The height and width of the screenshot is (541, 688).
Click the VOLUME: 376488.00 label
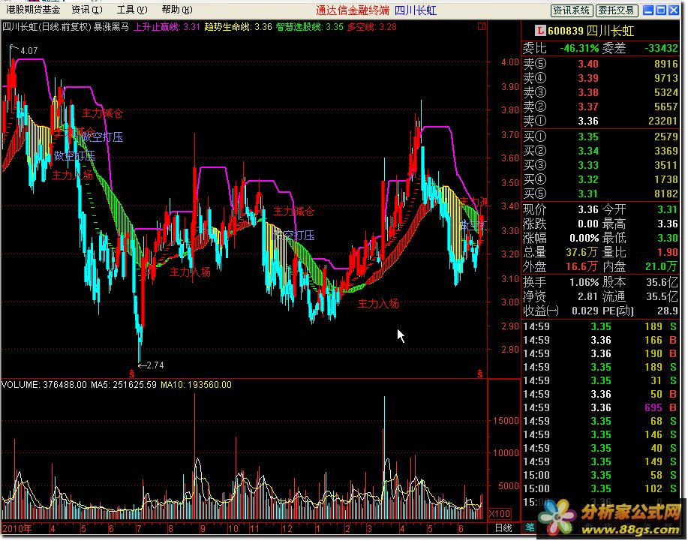[x=44, y=385]
